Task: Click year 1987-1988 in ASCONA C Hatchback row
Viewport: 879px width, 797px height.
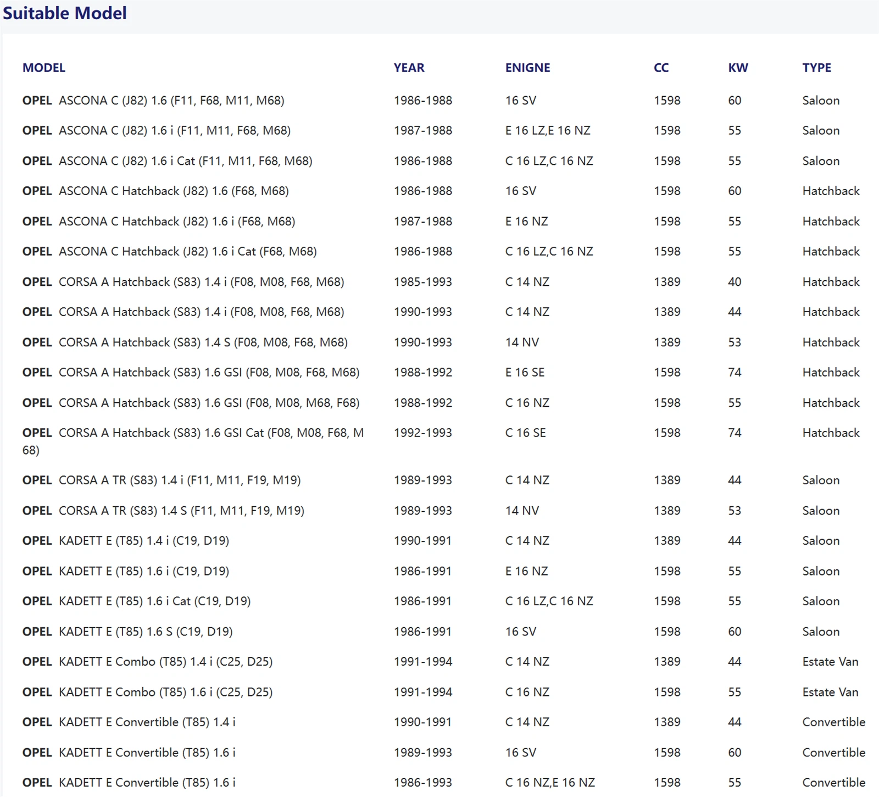Action: click(x=423, y=222)
